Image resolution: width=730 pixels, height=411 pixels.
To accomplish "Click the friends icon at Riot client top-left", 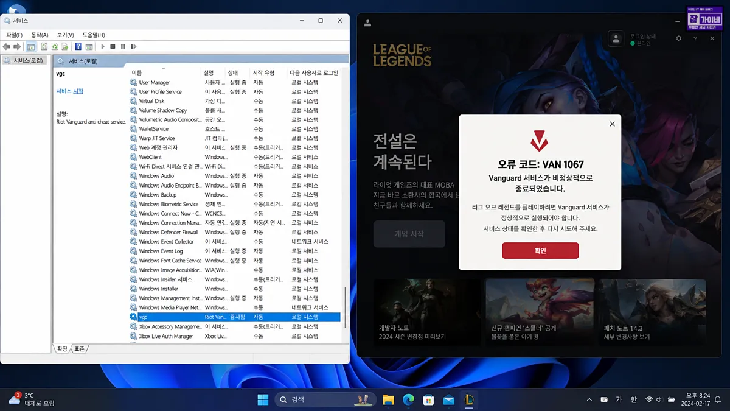I will click(367, 24).
